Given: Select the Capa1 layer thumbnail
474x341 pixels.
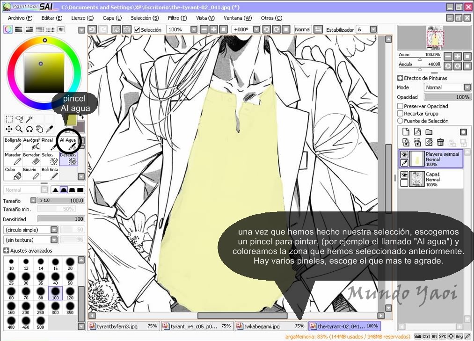Looking at the screenshot, I should coord(416,179).
